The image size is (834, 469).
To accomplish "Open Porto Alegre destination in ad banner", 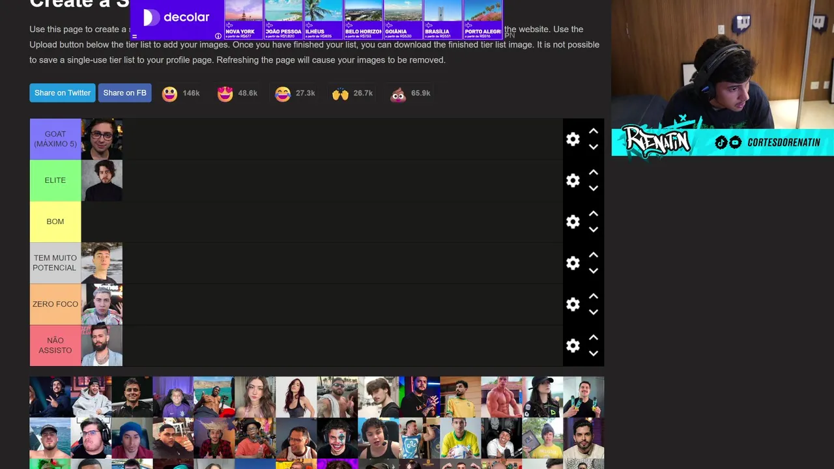I will coord(483,20).
